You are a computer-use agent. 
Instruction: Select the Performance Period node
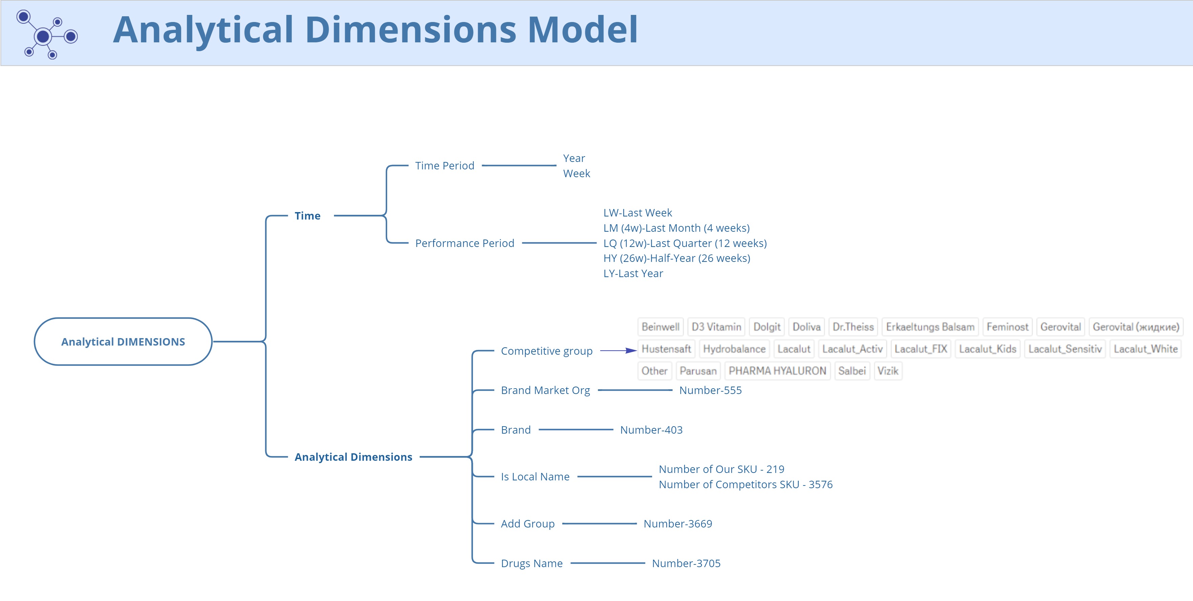tap(464, 243)
